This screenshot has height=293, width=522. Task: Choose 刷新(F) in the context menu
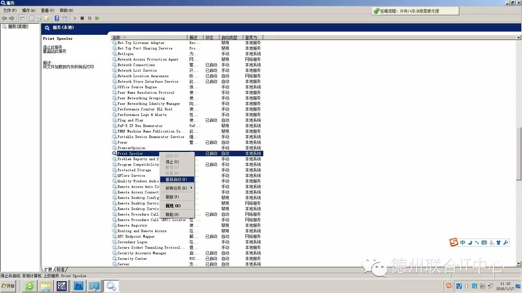(177, 197)
